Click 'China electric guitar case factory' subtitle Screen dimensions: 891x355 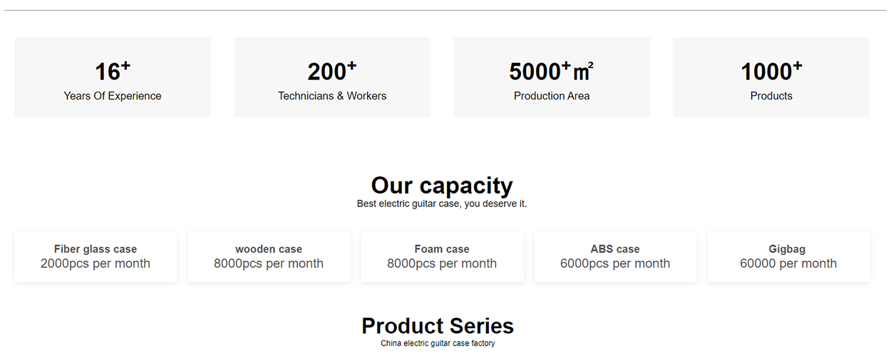click(x=438, y=344)
